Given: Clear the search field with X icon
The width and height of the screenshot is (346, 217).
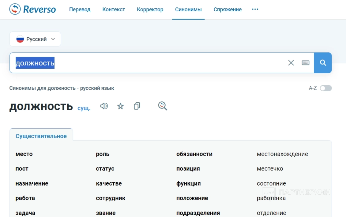Looking at the screenshot, I should click(291, 63).
